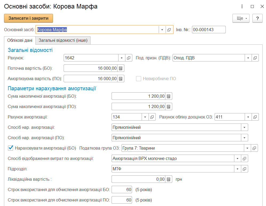Open the Ще menu button

tap(241, 18)
